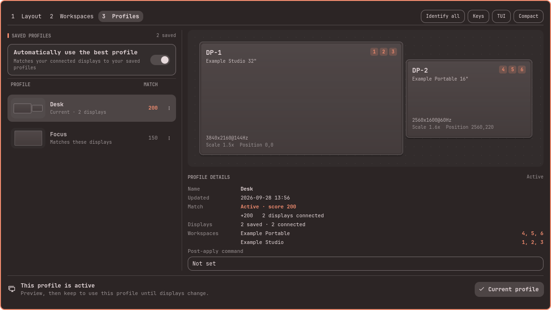This screenshot has width=551, height=310.
Task: Click workspaces '1, 2, 3' value
Action: [x=532, y=242]
